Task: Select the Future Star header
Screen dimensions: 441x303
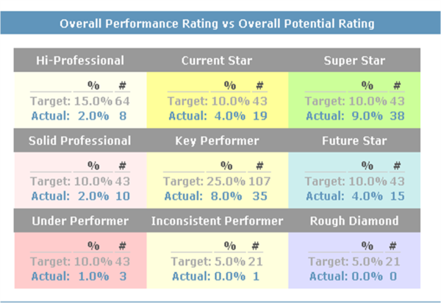Action: pos(354,140)
